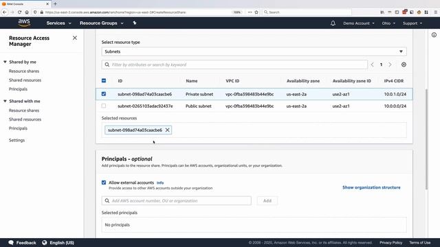Sort table by Availability zone column header
This screenshot has height=247, width=440.
tap(303, 81)
